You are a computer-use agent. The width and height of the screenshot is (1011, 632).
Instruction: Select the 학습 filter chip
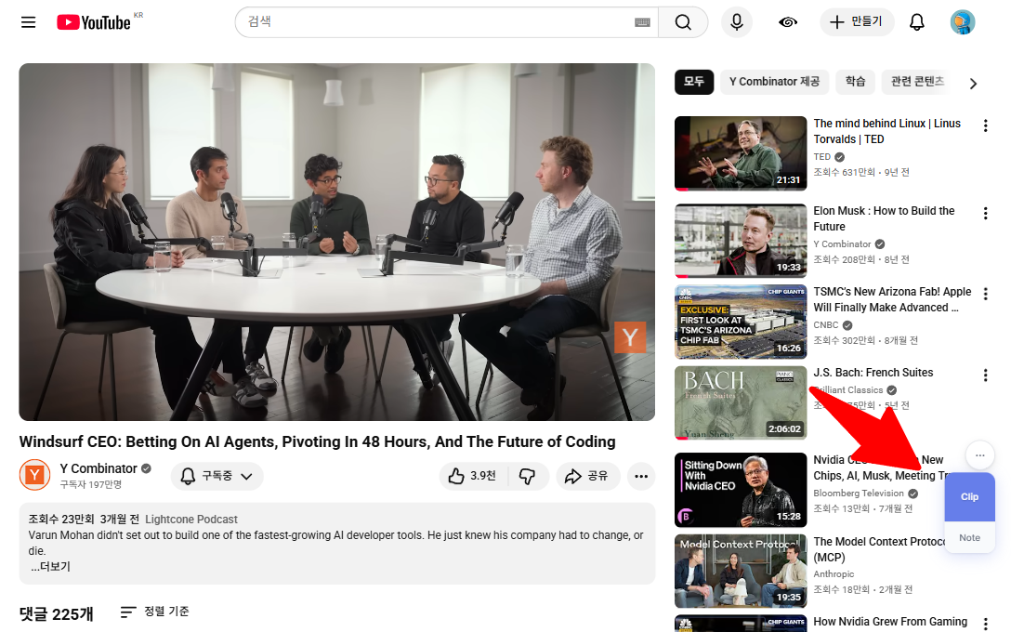tap(855, 83)
